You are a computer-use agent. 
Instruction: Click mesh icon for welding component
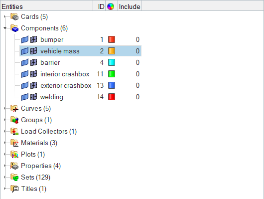(x=34, y=97)
